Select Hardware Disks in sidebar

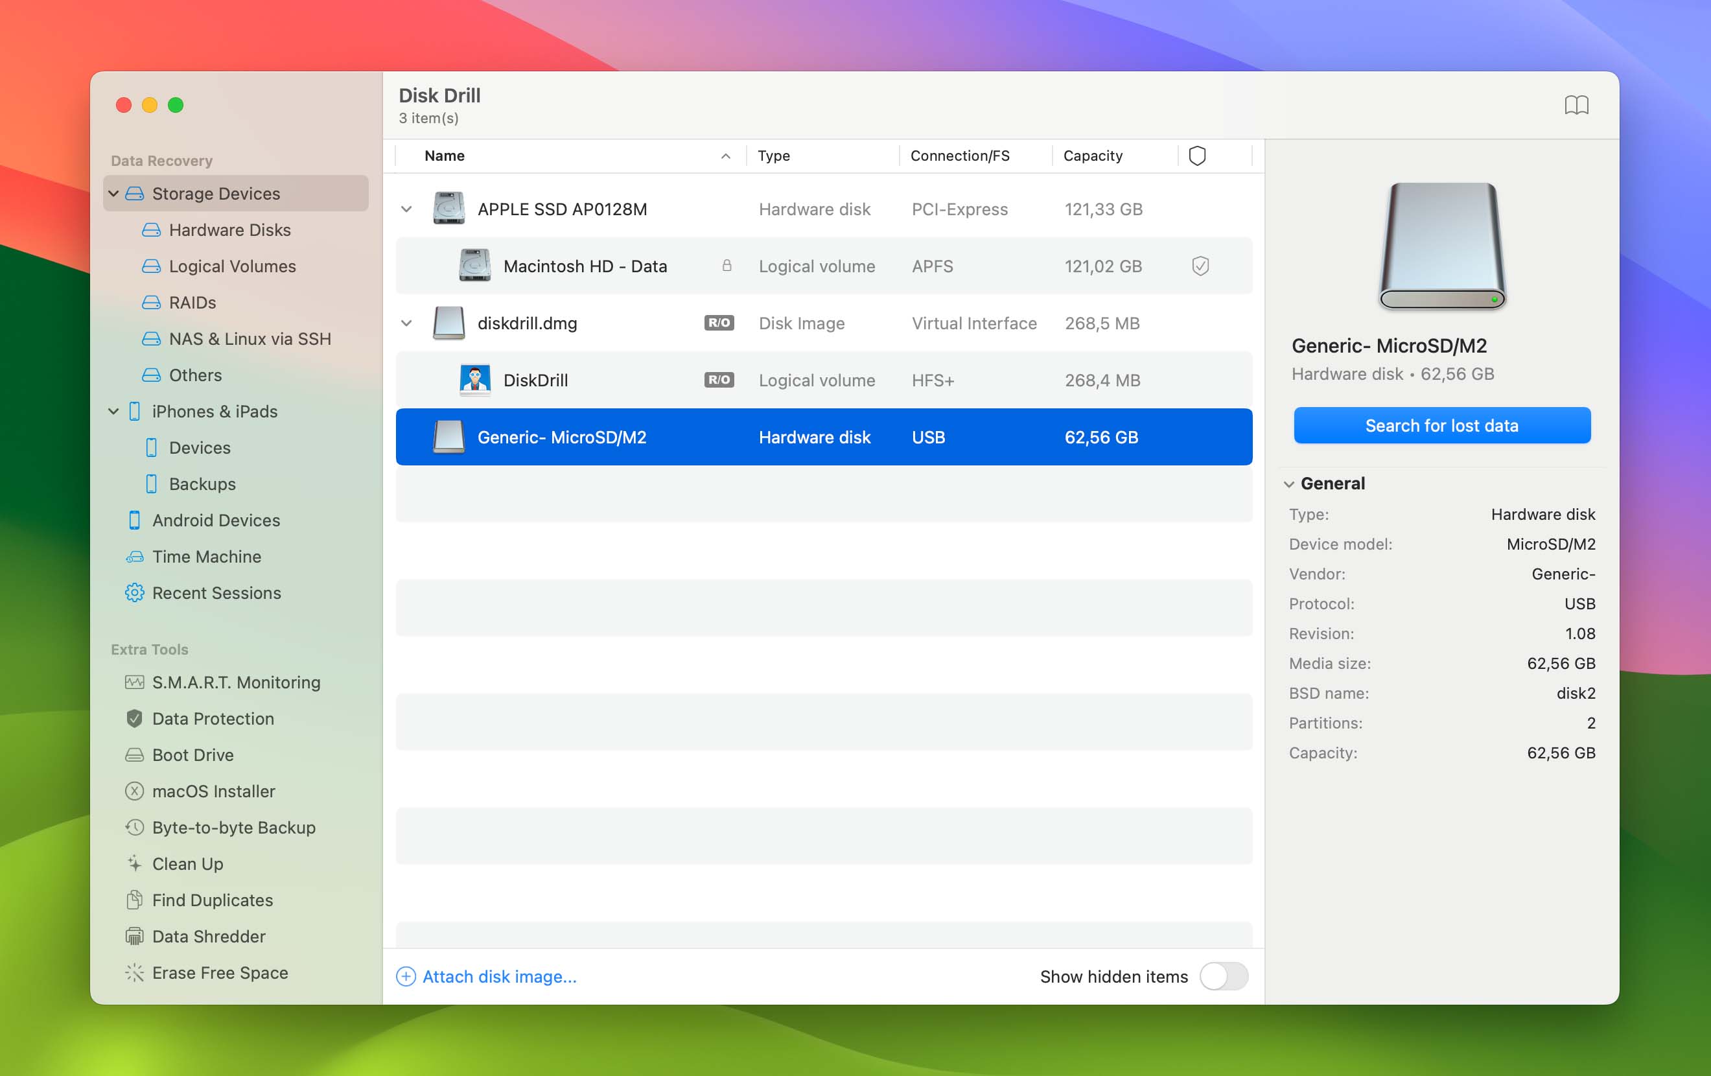[x=229, y=229]
